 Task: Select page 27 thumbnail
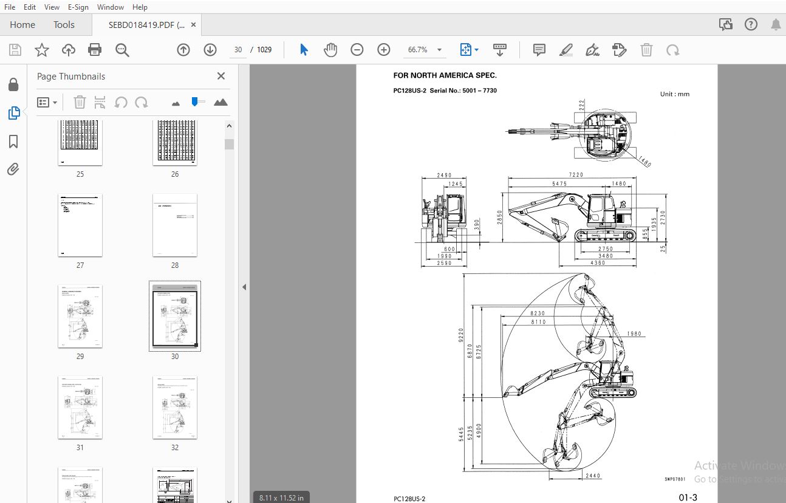pyautogui.click(x=80, y=225)
